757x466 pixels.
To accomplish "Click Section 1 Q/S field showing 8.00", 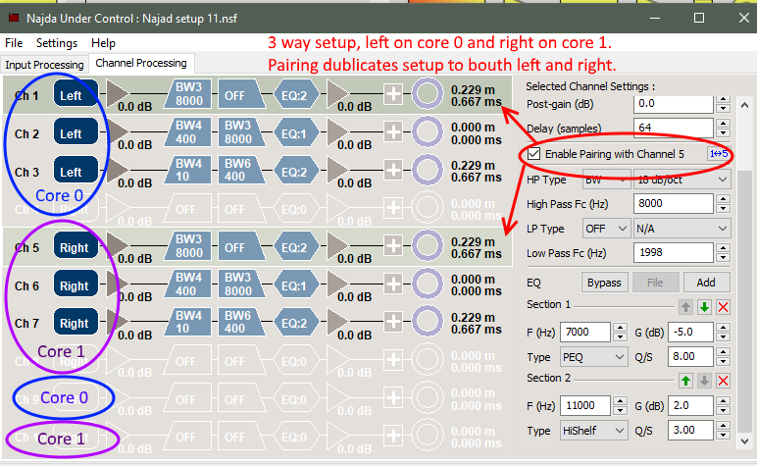I will coord(691,357).
